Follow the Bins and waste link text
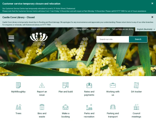This screenshot has width=156, height=125. 42,115
